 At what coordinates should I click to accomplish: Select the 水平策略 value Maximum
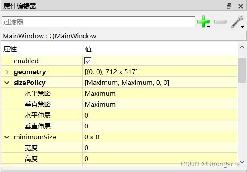[100, 94]
